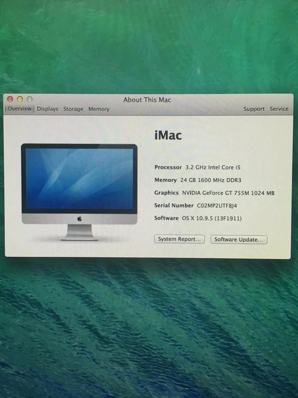The height and width of the screenshot is (398, 298).
Task: Click memory value 24 GB 1600 MHz DDR3
Action: point(211,180)
